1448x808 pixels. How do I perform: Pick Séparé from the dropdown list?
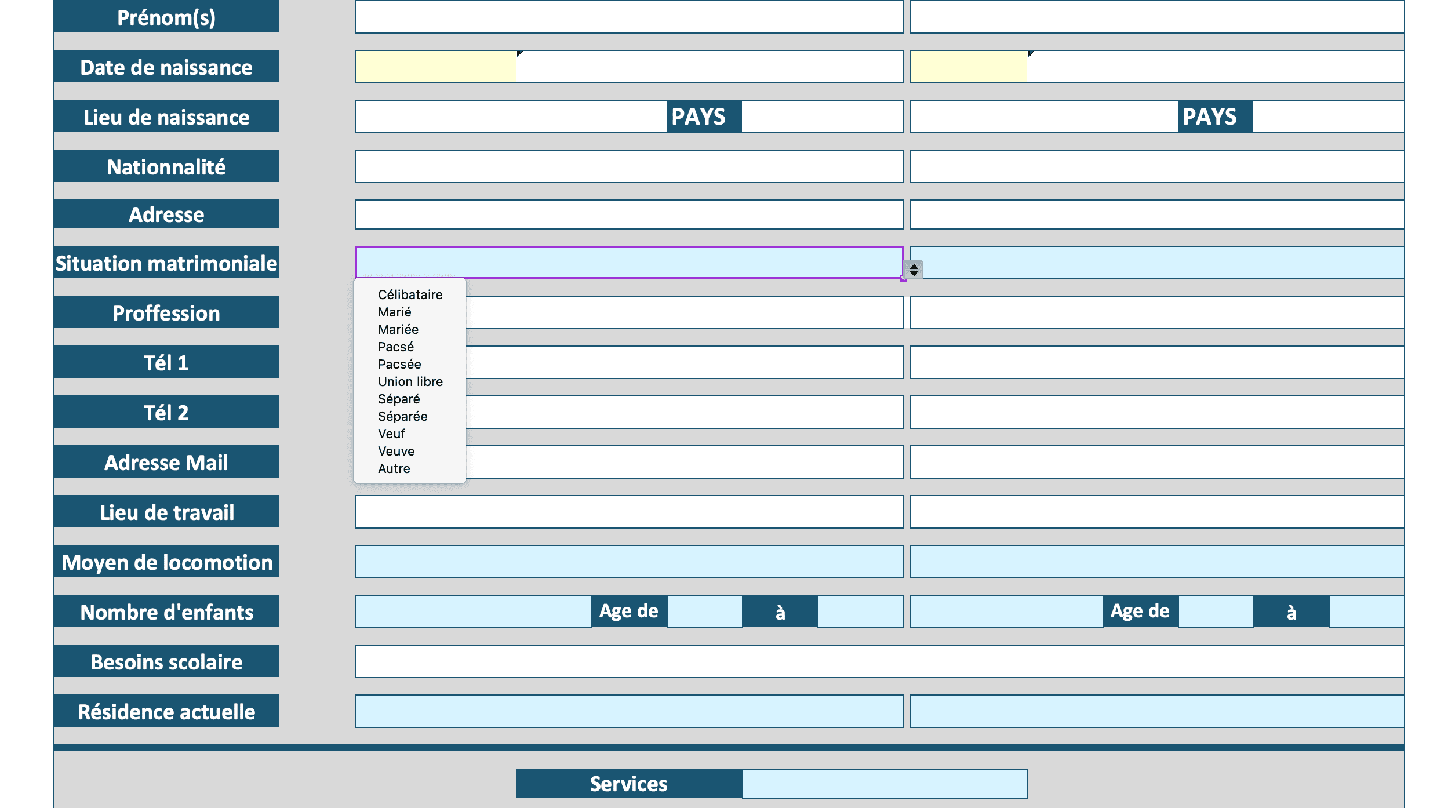tap(399, 399)
